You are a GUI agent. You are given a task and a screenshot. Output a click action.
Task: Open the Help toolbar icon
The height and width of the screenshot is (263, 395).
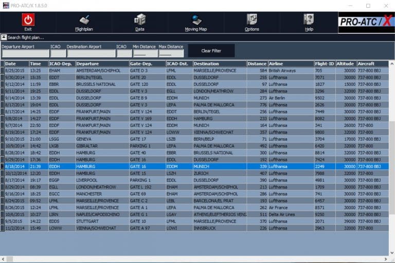309,20
